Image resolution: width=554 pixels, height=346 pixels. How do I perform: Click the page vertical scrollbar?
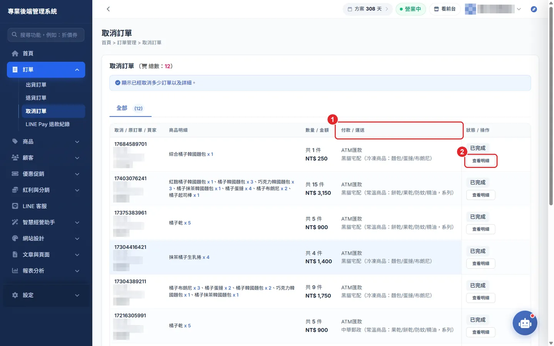click(551, 106)
